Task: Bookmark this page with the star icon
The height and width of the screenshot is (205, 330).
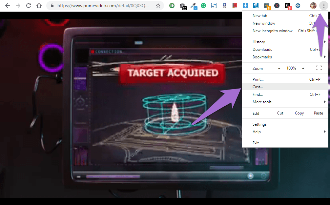Action: [158, 6]
